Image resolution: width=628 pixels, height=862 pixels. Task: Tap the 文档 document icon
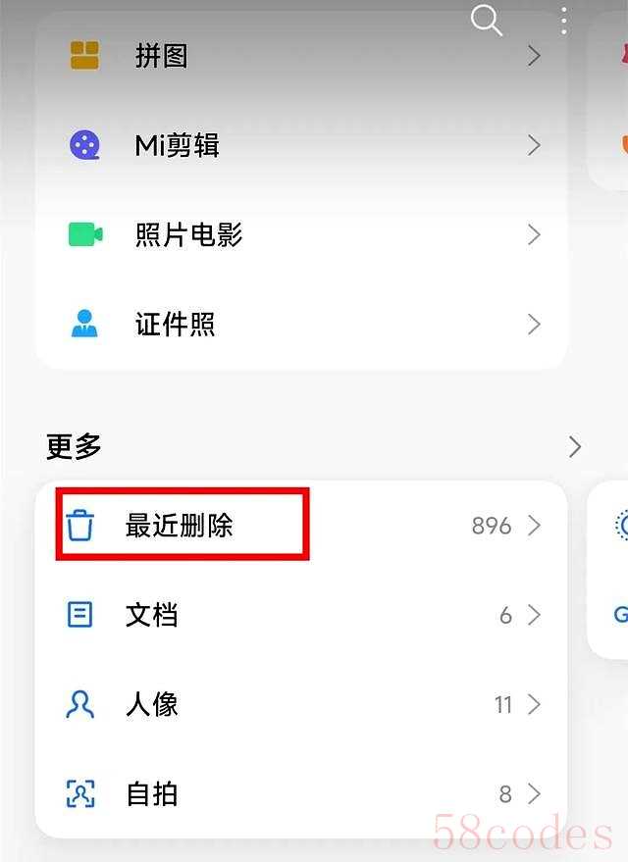tap(79, 615)
